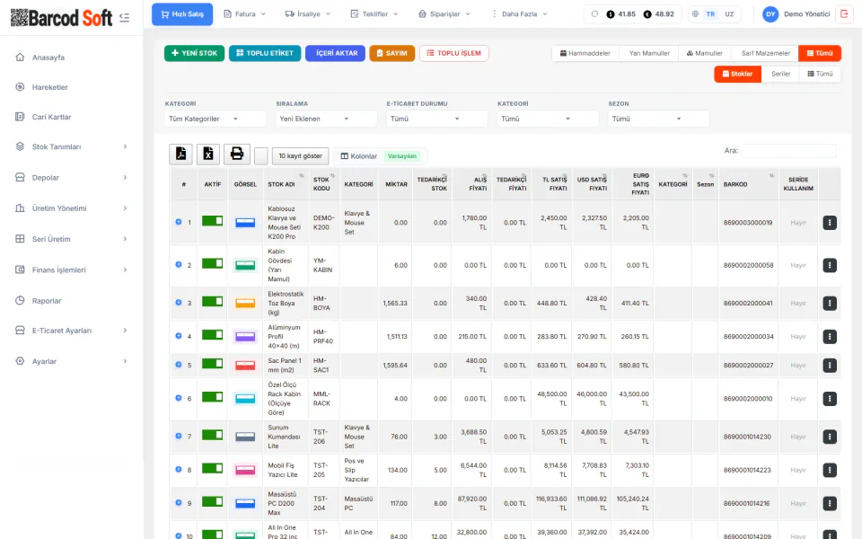Expand Stok Tanımları in the sidebar
Viewport: 862px width, 539px height.
(x=72, y=146)
